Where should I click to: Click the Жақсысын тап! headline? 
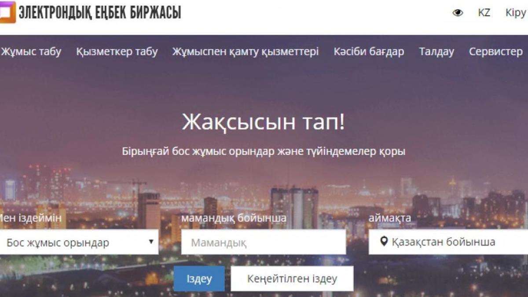[264, 122]
